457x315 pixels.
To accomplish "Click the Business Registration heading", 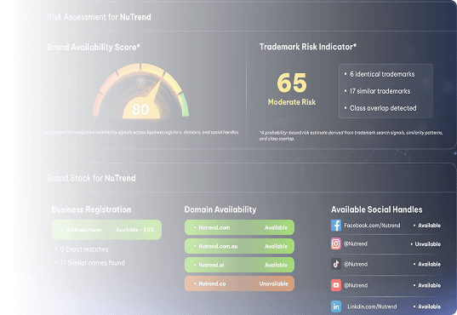I will [x=92, y=209].
